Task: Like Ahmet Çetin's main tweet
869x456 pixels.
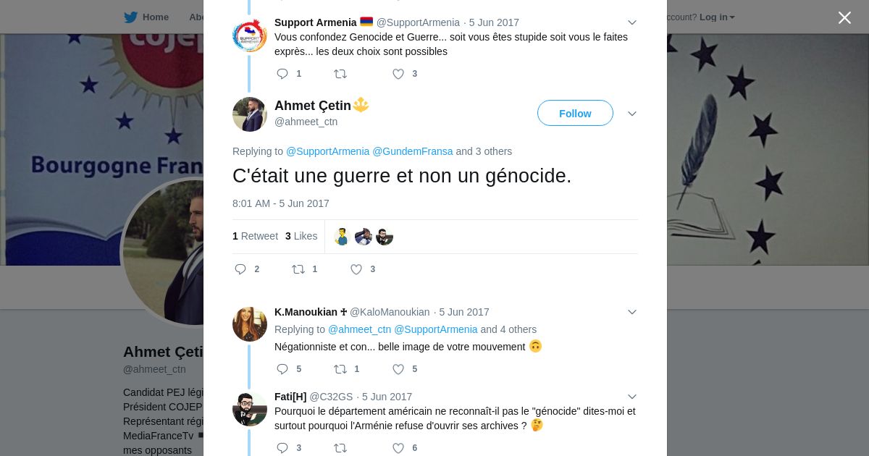Action: [356, 269]
